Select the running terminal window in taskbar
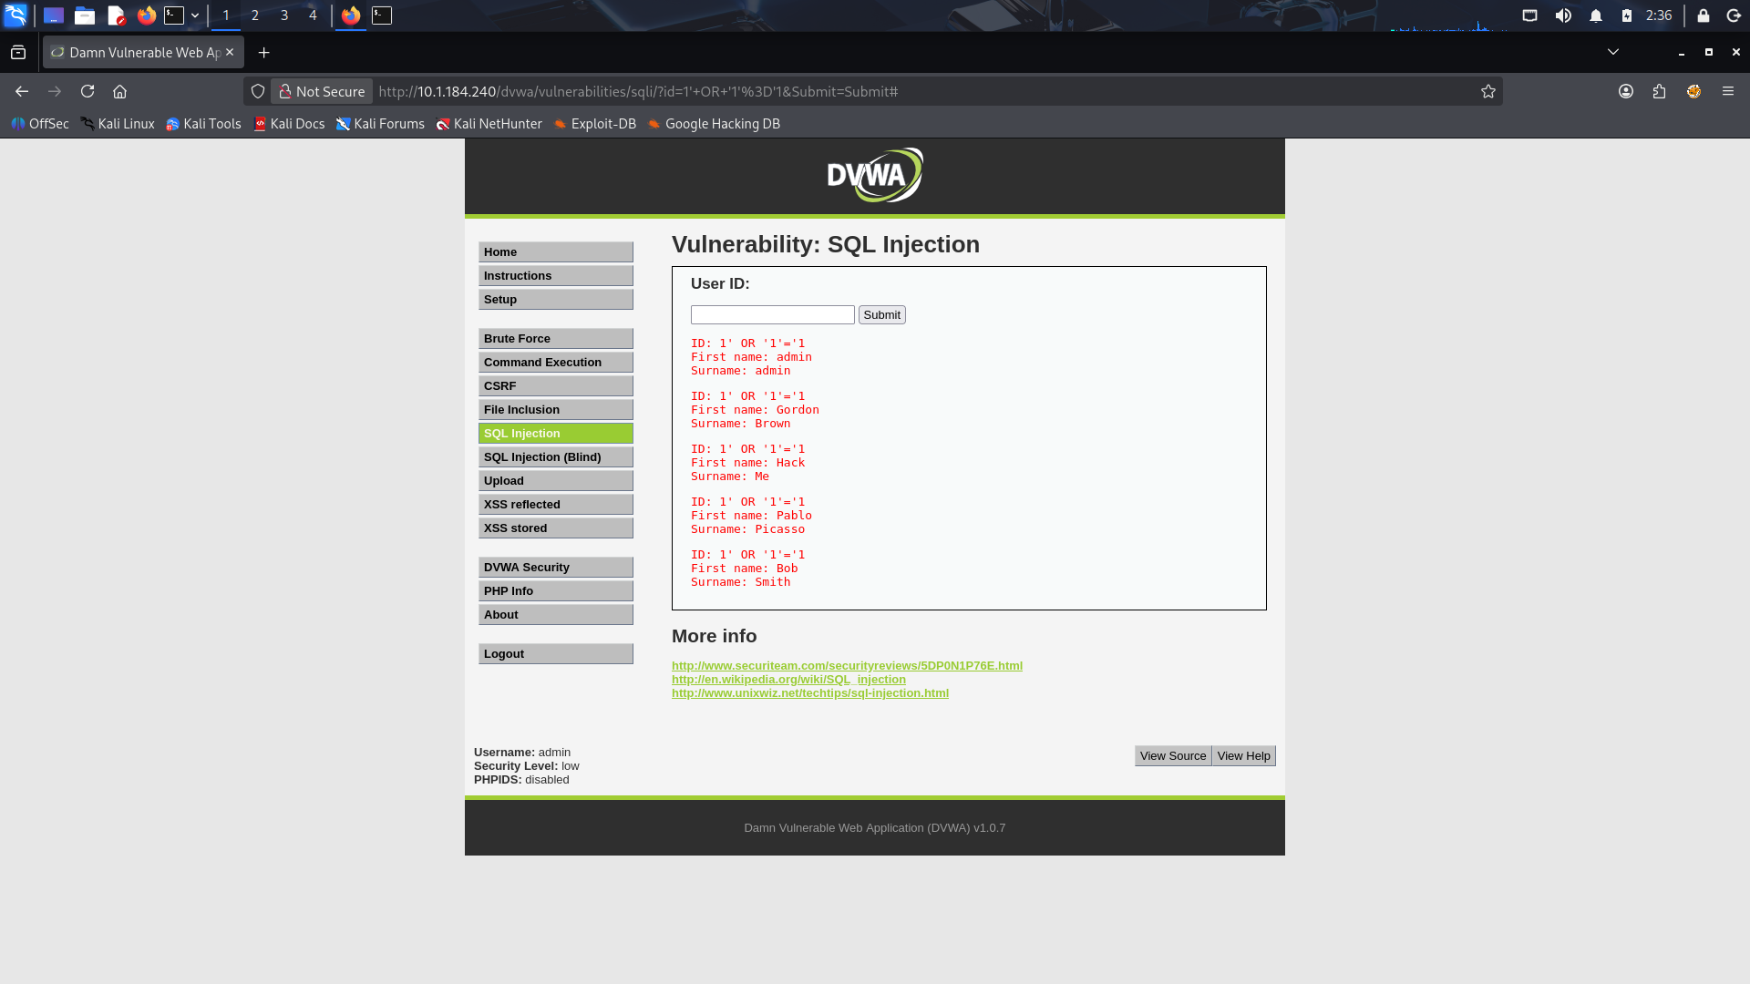1750x984 pixels. (x=382, y=15)
